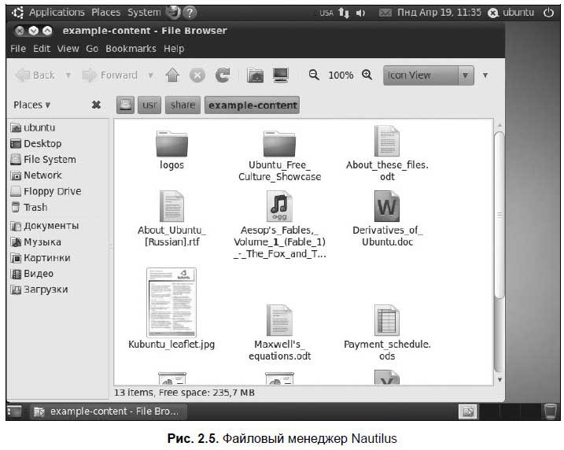
Task: Click the network connection icon
Action: 344,13
